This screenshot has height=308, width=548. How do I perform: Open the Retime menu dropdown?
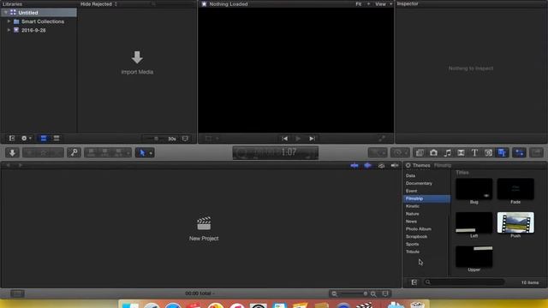(400, 152)
